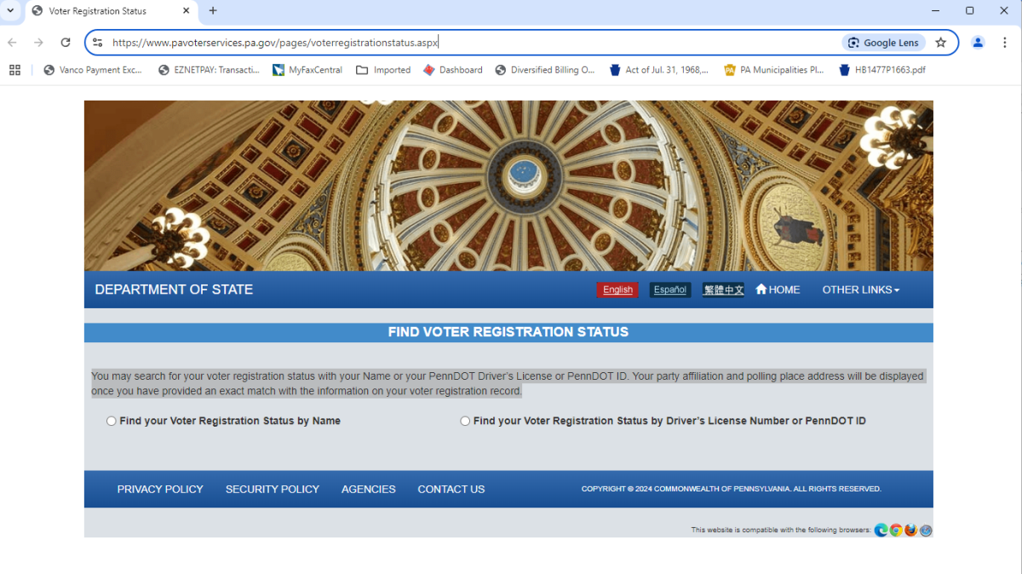Click the URL address bar field

point(468,43)
